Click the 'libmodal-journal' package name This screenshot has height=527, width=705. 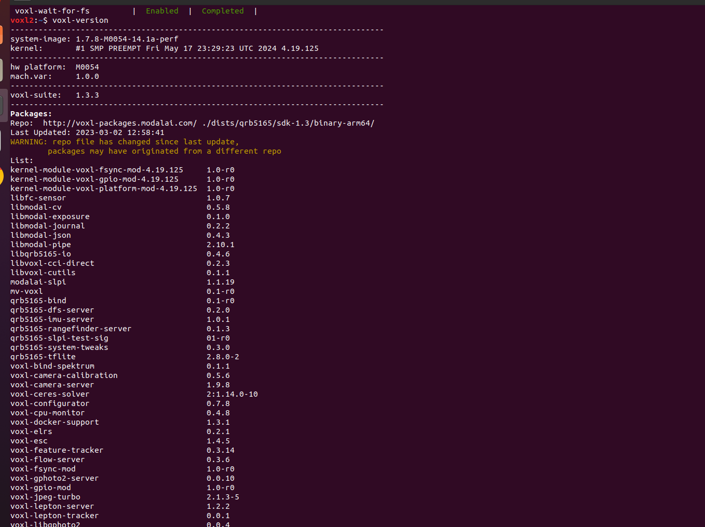[48, 226]
